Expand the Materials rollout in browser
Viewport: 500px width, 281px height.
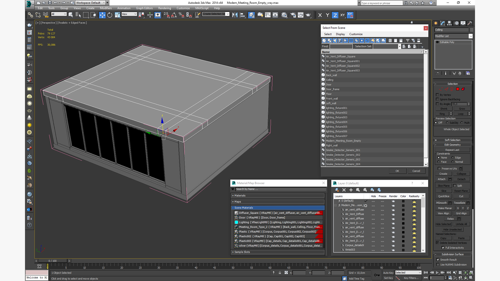point(240,196)
